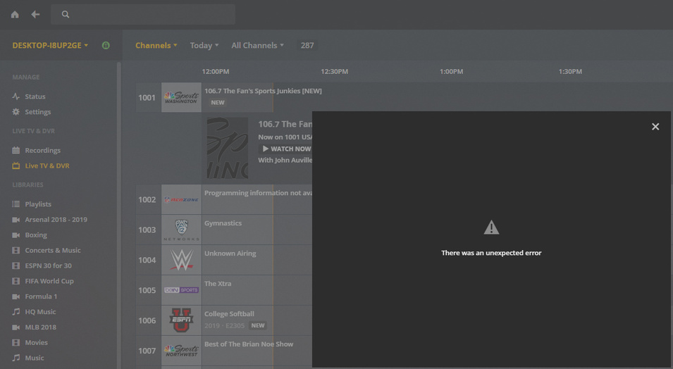Open Best of The Brian Noe Show
673x369 pixels.
(x=249, y=344)
